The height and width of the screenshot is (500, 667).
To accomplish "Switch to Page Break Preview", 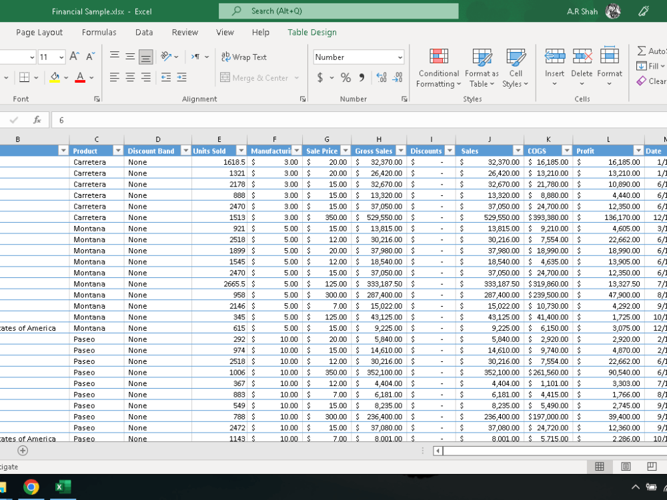I will point(652,467).
